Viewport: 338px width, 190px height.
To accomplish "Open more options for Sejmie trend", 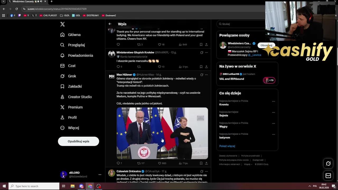I will [x=274, y=112].
